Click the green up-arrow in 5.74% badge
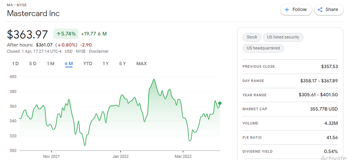The image size is (347, 160). 58,34
